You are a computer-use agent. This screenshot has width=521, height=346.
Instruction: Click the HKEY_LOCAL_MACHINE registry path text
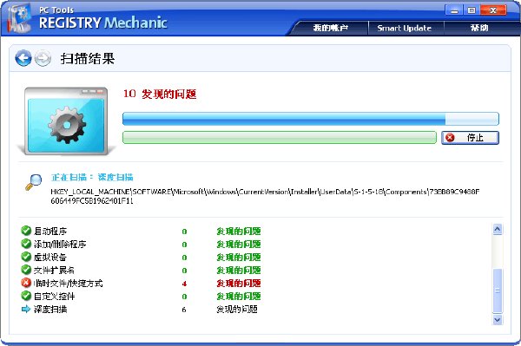[x=265, y=196]
